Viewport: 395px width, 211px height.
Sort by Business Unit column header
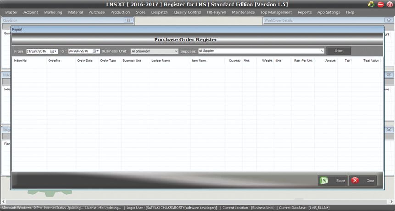(x=132, y=61)
